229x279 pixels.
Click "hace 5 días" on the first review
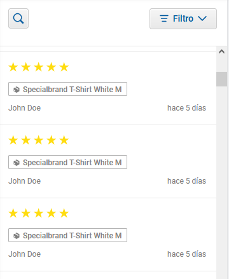tap(186, 108)
